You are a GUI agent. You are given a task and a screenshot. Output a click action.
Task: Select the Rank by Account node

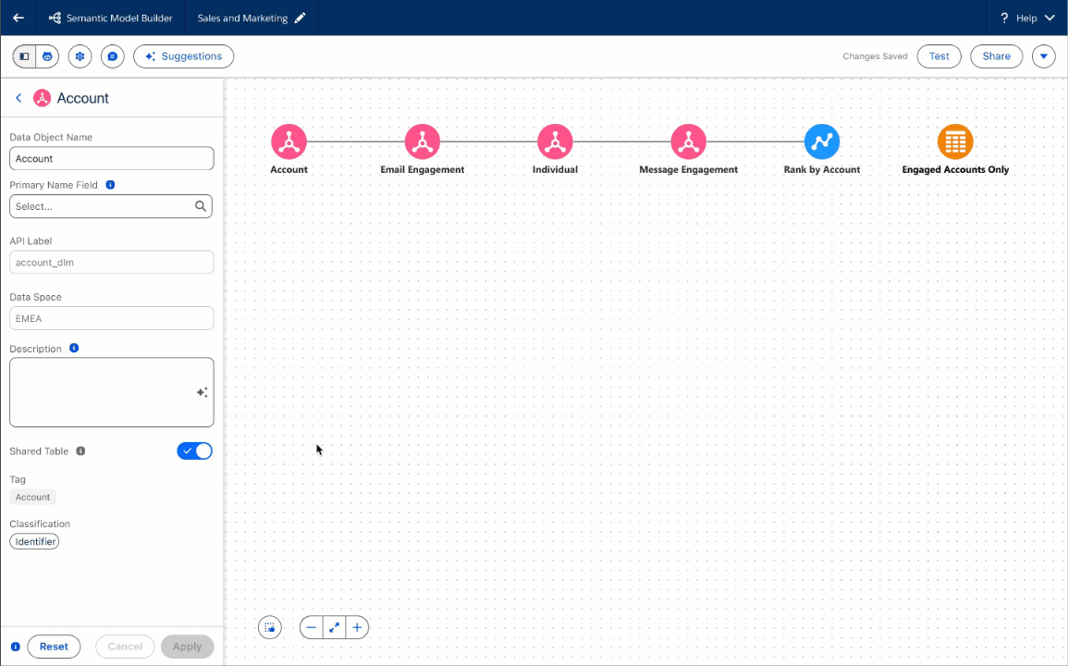pyautogui.click(x=821, y=142)
